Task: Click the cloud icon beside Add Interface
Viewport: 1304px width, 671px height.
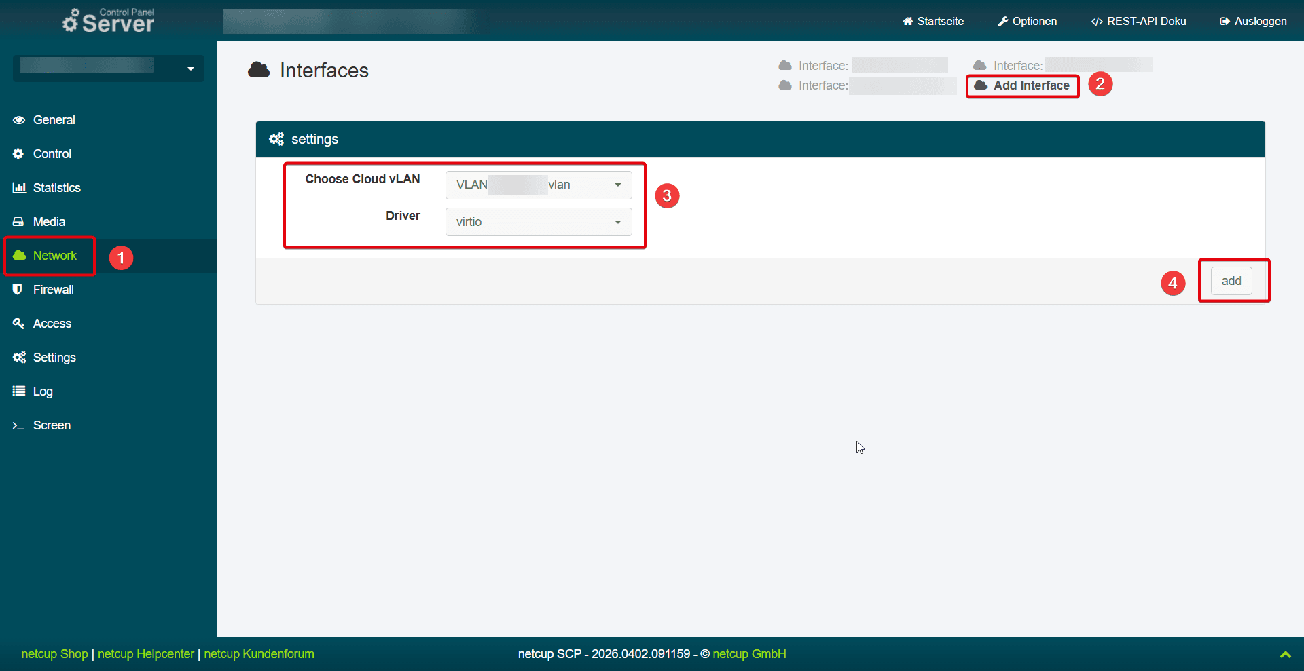Action: click(x=981, y=85)
